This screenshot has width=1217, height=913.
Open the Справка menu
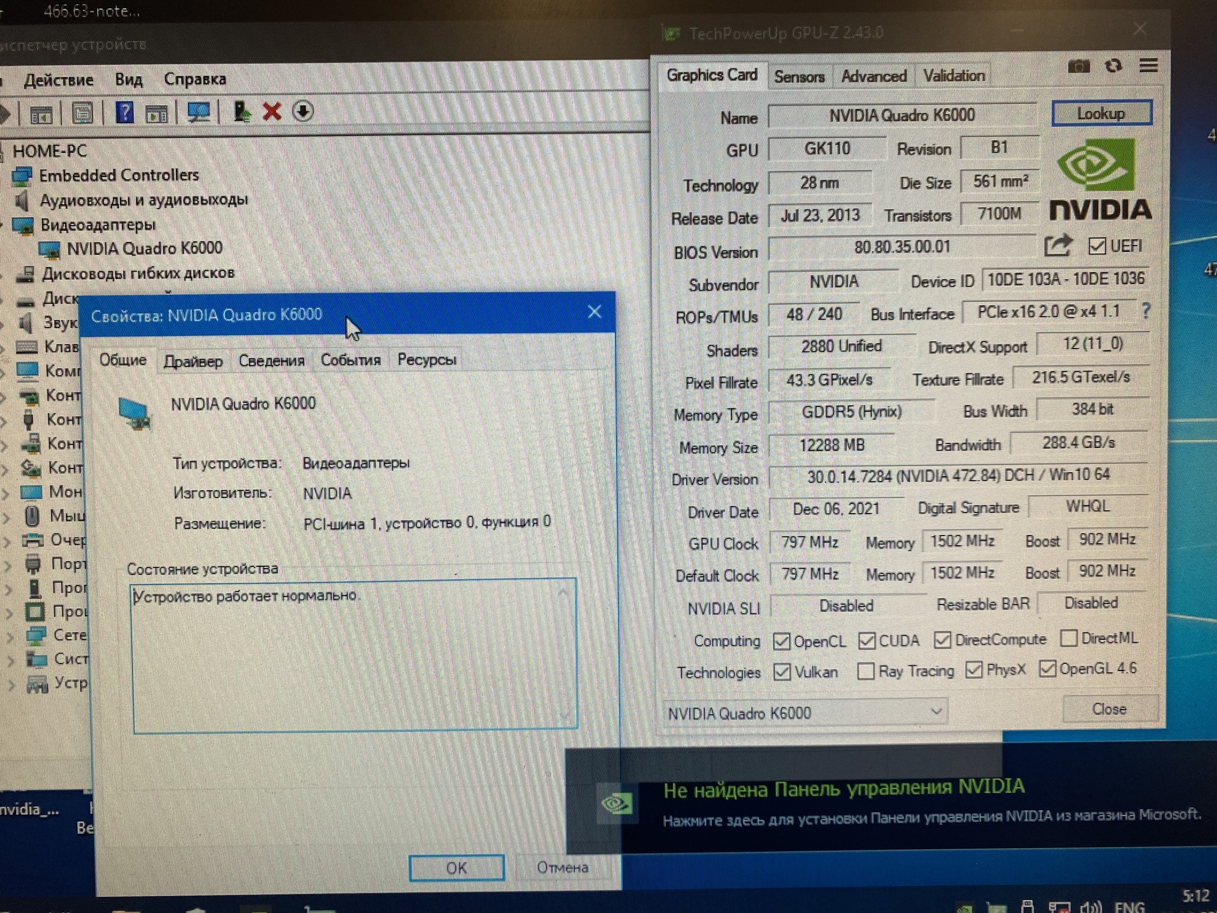click(x=195, y=79)
